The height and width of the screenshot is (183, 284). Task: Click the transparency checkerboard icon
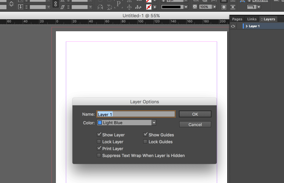point(195,6)
